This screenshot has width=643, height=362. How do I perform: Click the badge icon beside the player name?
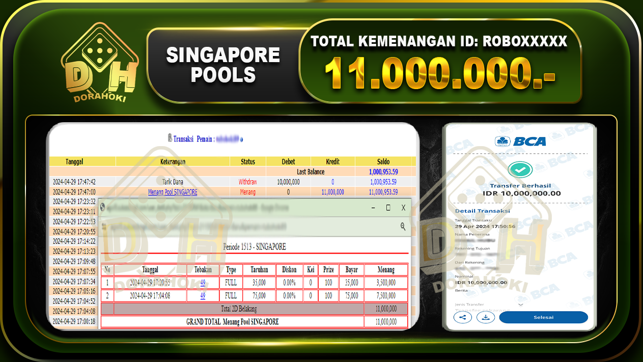coord(241,140)
